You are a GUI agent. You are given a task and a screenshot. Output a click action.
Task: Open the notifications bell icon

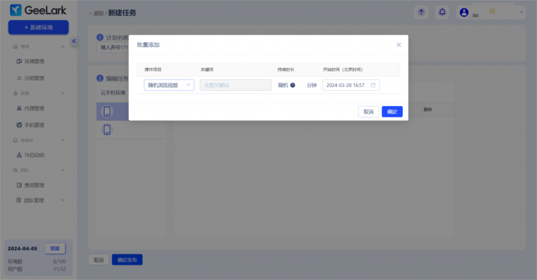443,12
